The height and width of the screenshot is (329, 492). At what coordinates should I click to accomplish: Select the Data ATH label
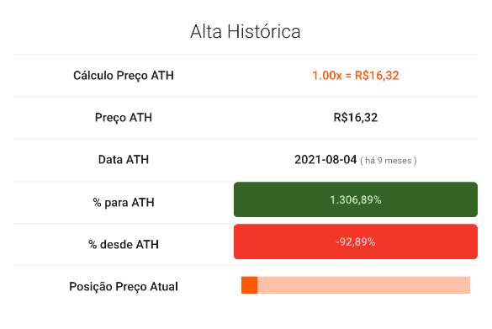(x=124, y=160)
